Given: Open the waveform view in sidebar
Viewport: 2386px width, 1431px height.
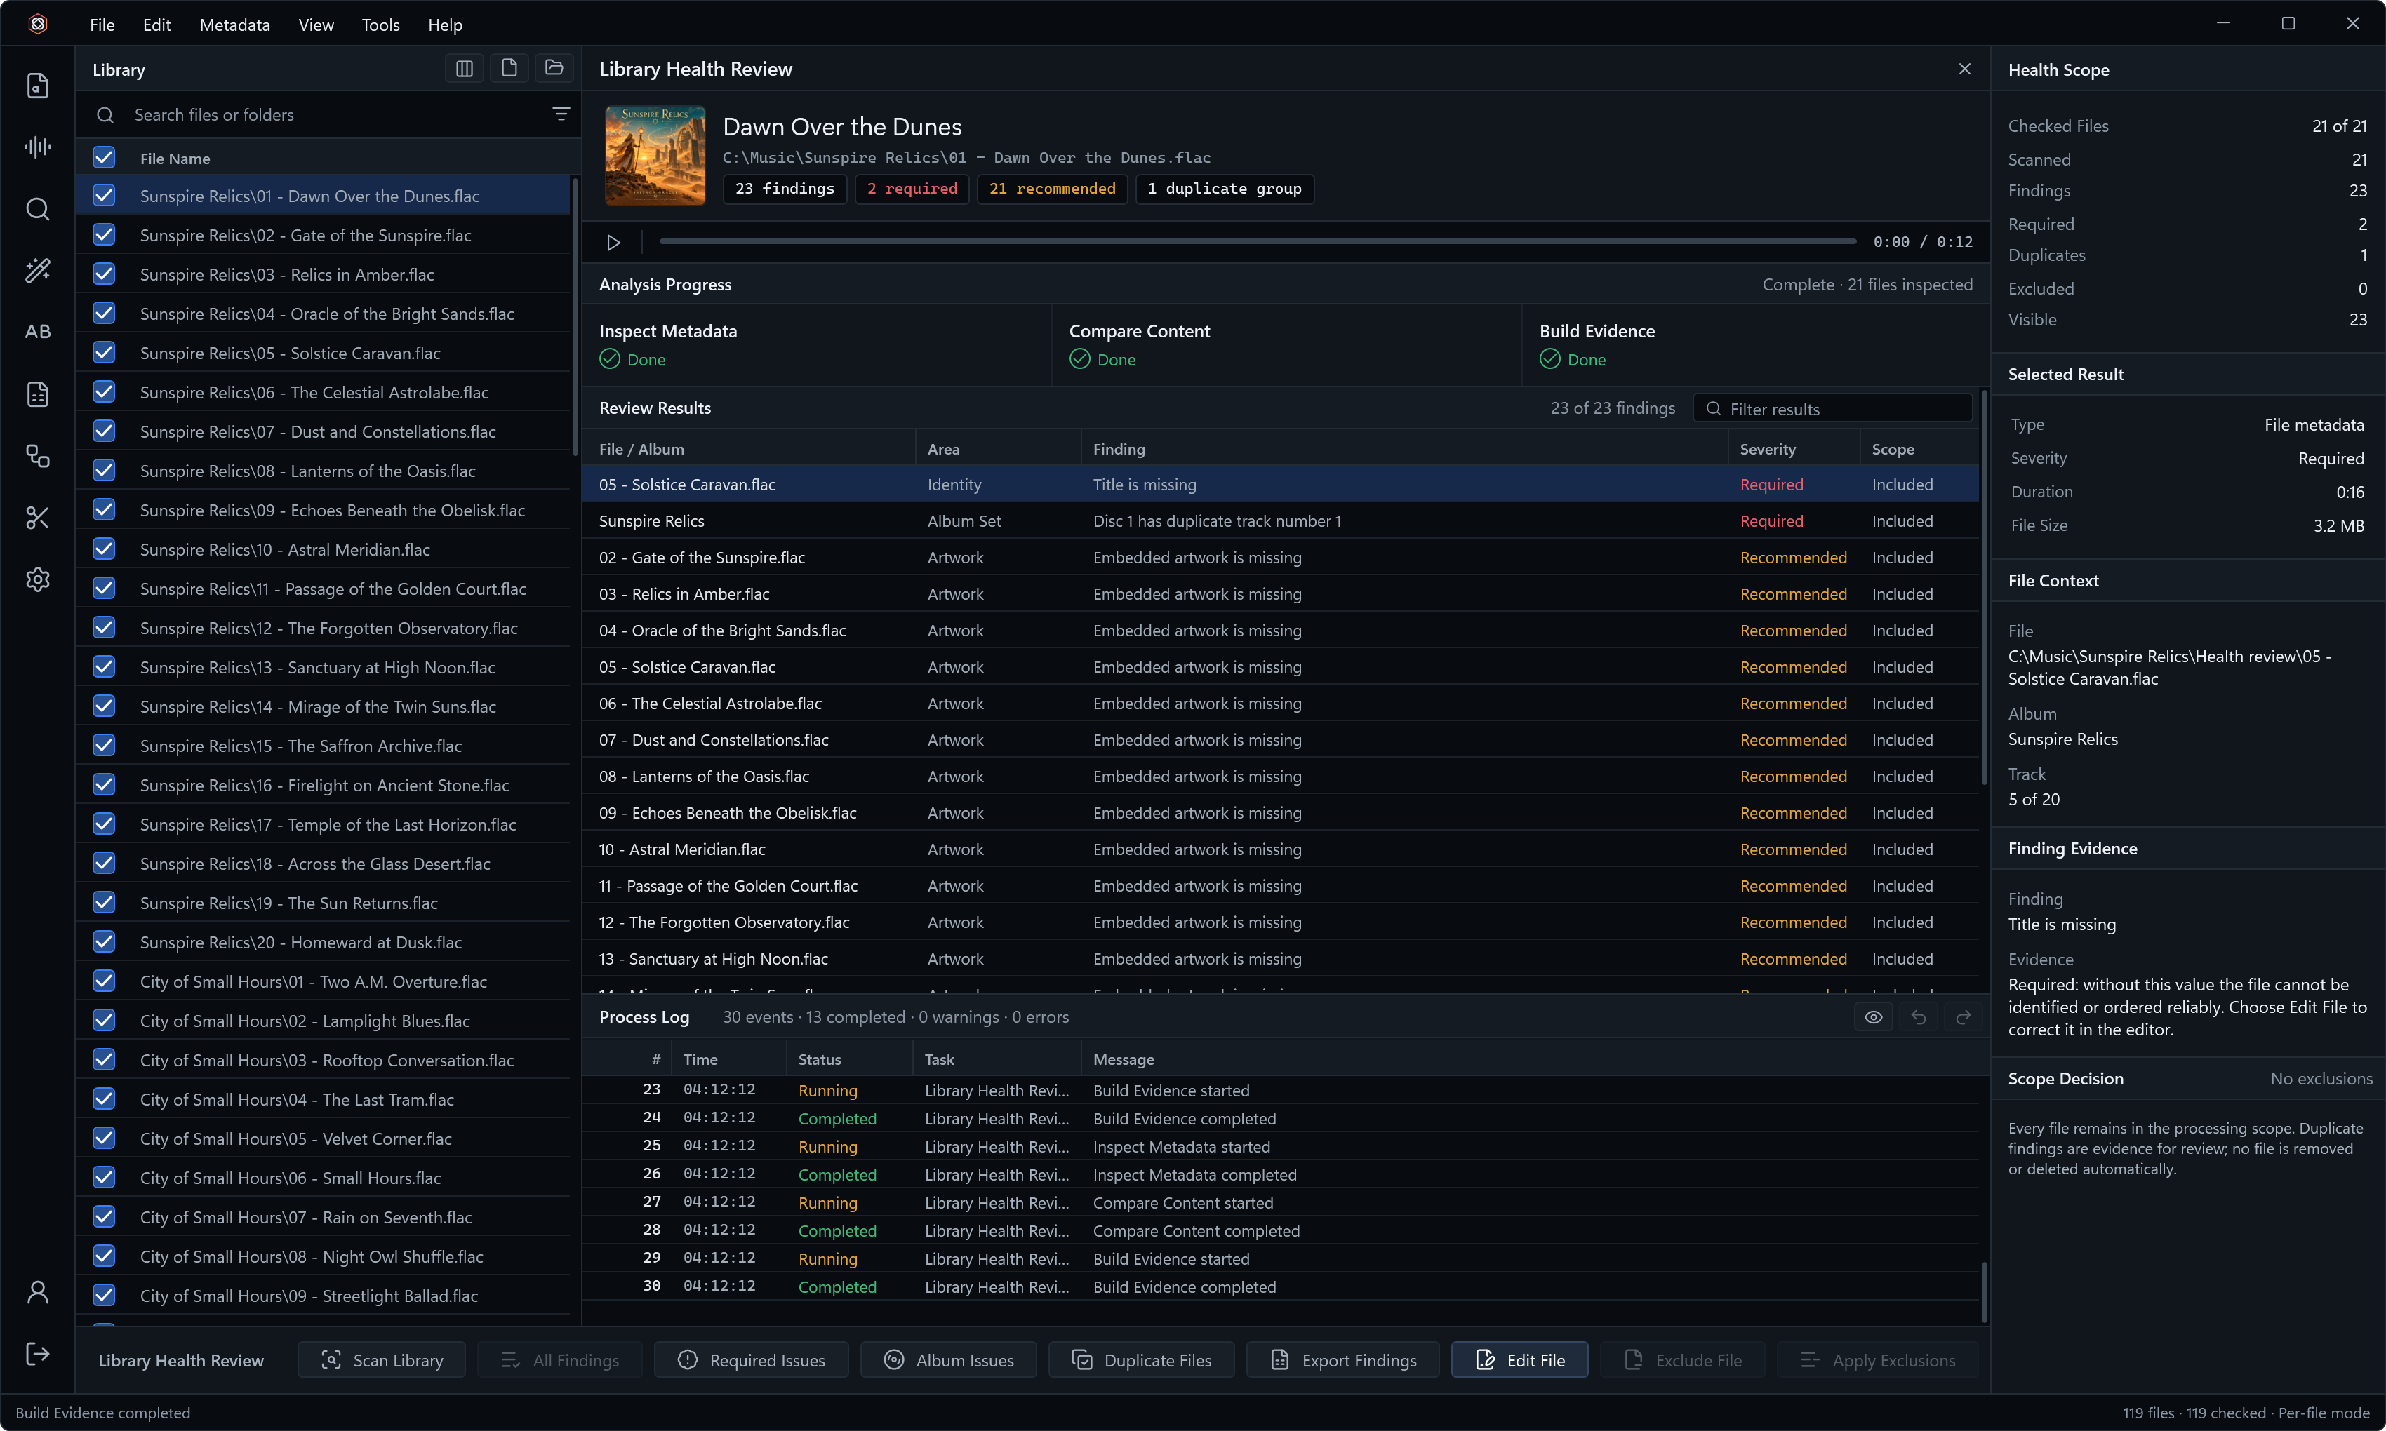Looking at the screenshot, I should pyautogui.click(x=38, y=147).
